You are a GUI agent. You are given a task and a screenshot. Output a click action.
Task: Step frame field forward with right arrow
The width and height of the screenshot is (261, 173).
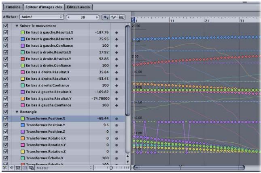(x=97, y=17)
